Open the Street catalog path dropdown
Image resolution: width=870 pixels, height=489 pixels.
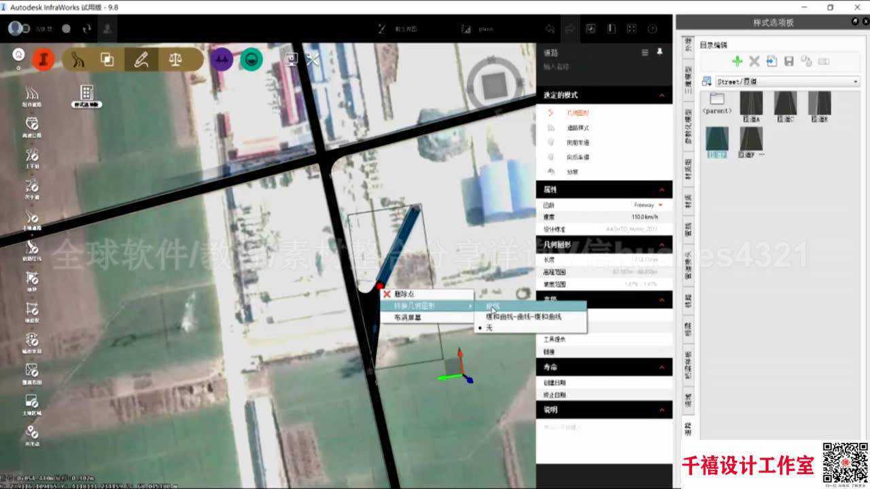click(x=855, y=81)
